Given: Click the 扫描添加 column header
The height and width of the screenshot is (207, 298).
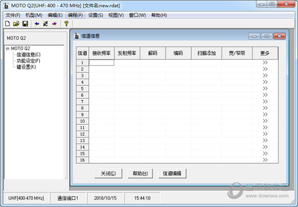Looking at the screenshot, I should [x=207, y=53].
